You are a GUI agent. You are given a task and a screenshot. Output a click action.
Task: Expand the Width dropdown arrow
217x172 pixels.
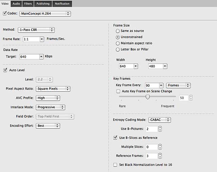point(136,66)
